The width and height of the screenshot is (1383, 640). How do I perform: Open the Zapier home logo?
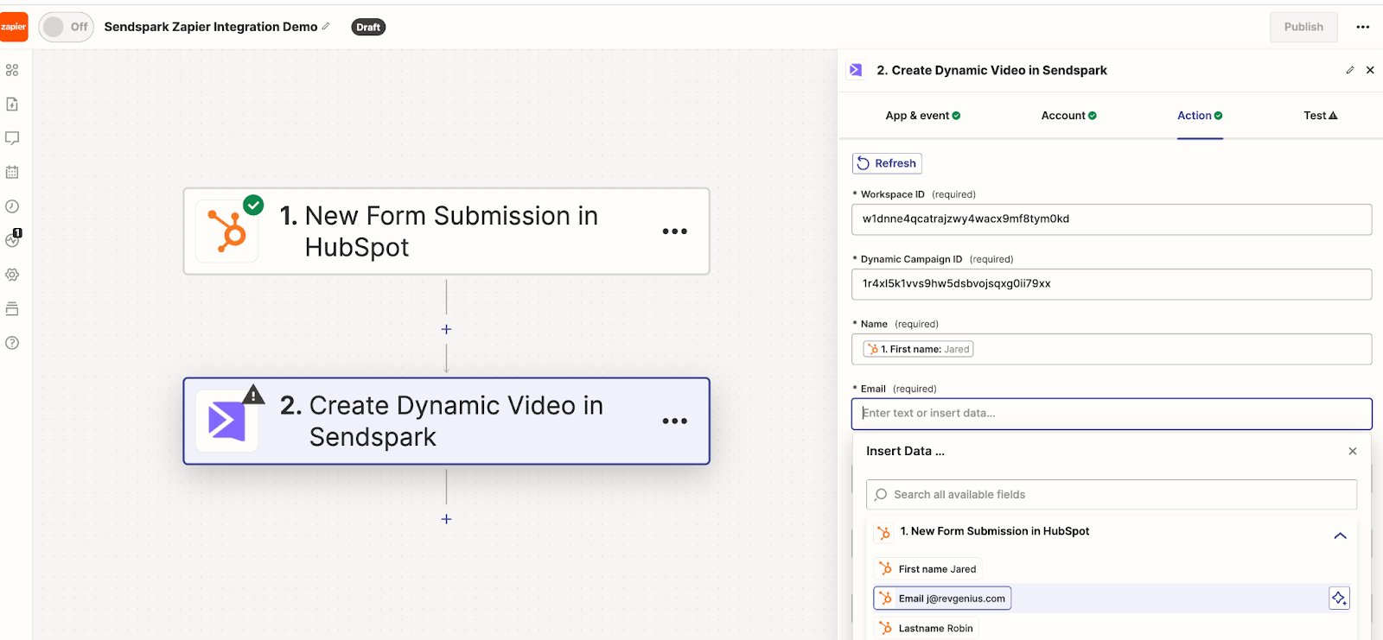14,27
